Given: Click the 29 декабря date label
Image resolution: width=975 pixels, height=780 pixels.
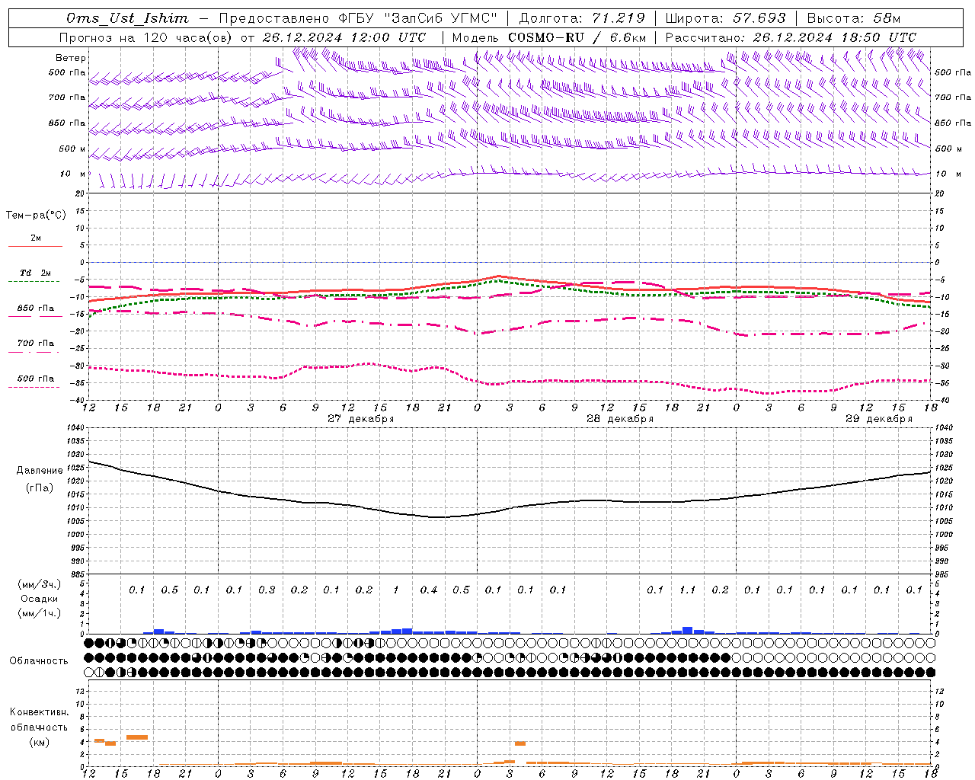Looking at the screenshot, I should (878, 419).
